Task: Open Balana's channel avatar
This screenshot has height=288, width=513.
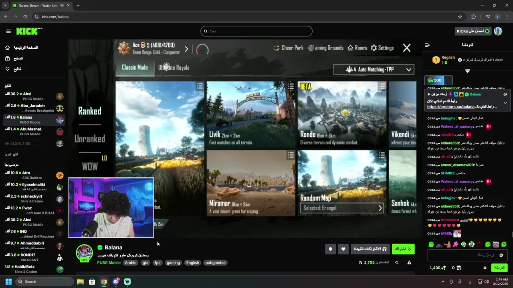Action: (x=85, y=253)
